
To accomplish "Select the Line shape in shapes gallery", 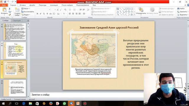I will [120, 9].
